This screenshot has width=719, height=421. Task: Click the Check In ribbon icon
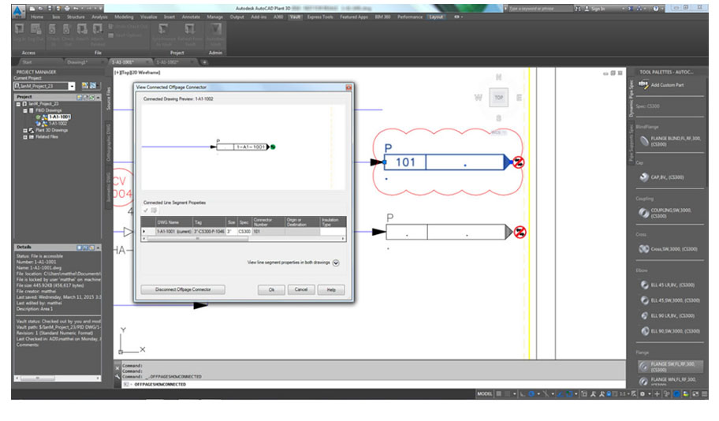point(52,29)
